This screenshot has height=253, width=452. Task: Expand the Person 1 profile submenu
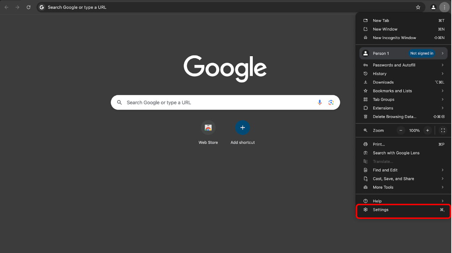404,53
